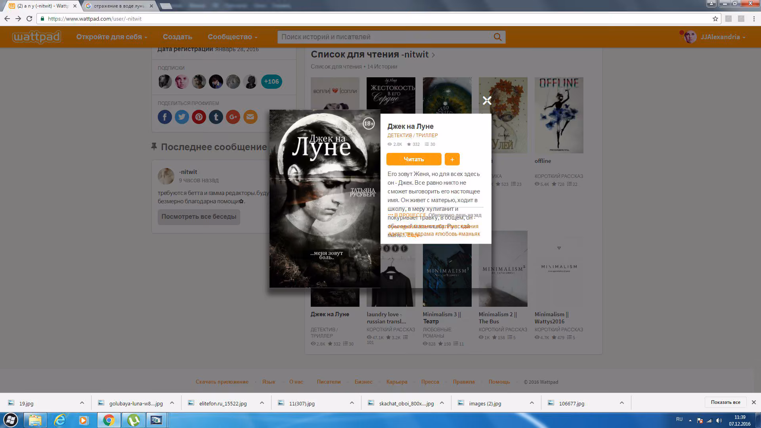Open the Minimalism || Wattys2016 cover

[559, 269]
